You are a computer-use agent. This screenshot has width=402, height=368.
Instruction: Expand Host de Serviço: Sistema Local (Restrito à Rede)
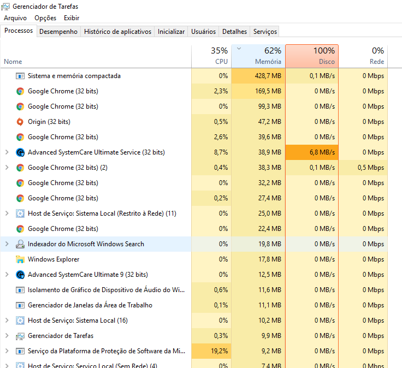[7, 213]
